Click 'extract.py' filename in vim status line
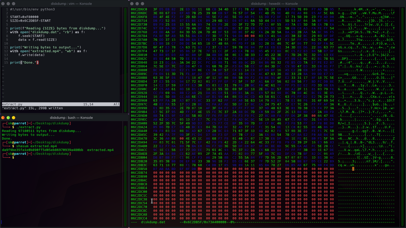This screenshot has width=406, height=228. (12, 104)
